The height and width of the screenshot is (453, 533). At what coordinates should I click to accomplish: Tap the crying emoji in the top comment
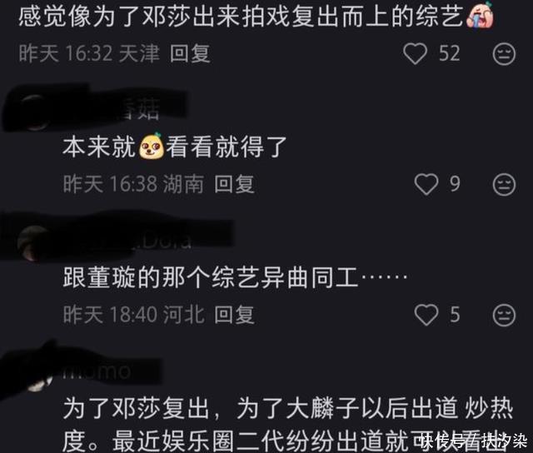click(x=480, y=15)
